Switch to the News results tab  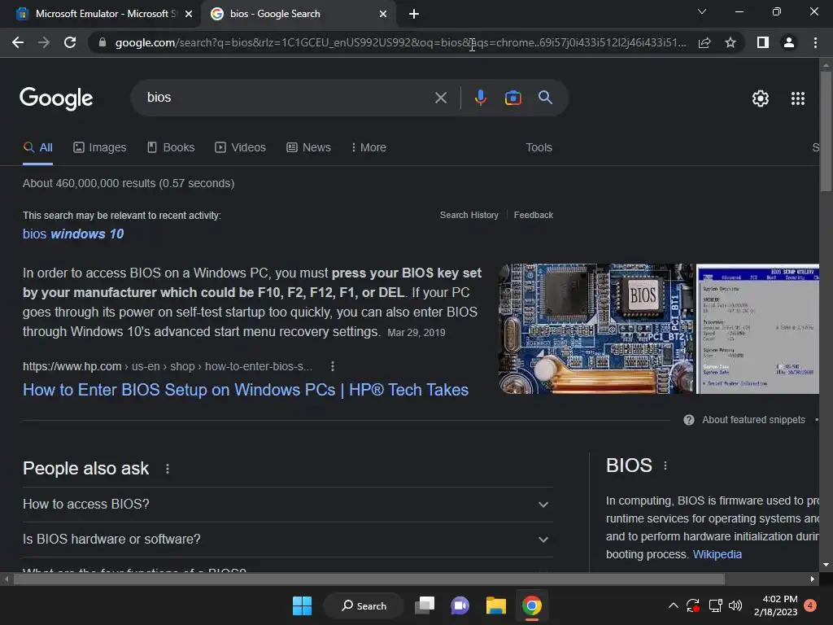(x=308, y=148)
